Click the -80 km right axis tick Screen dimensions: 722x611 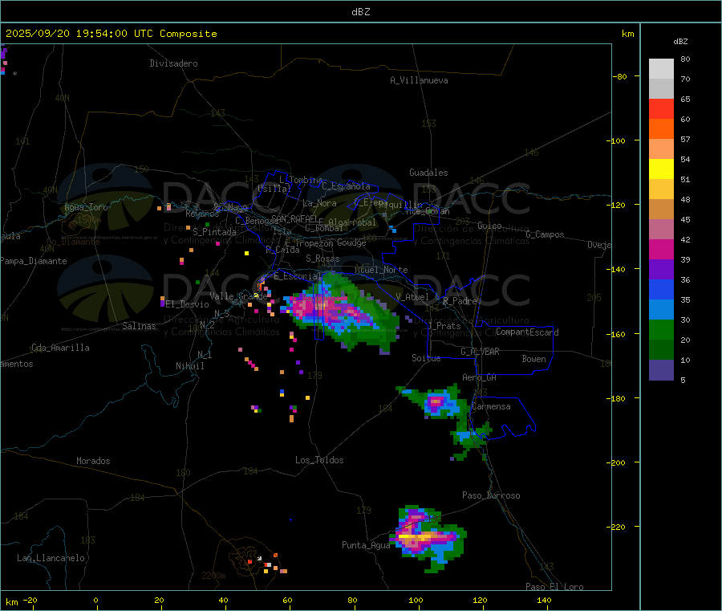click(620, 76)
